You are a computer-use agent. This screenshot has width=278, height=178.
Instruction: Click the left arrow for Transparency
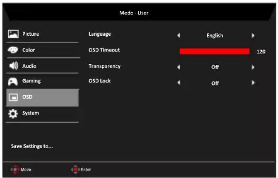[178, 67]
